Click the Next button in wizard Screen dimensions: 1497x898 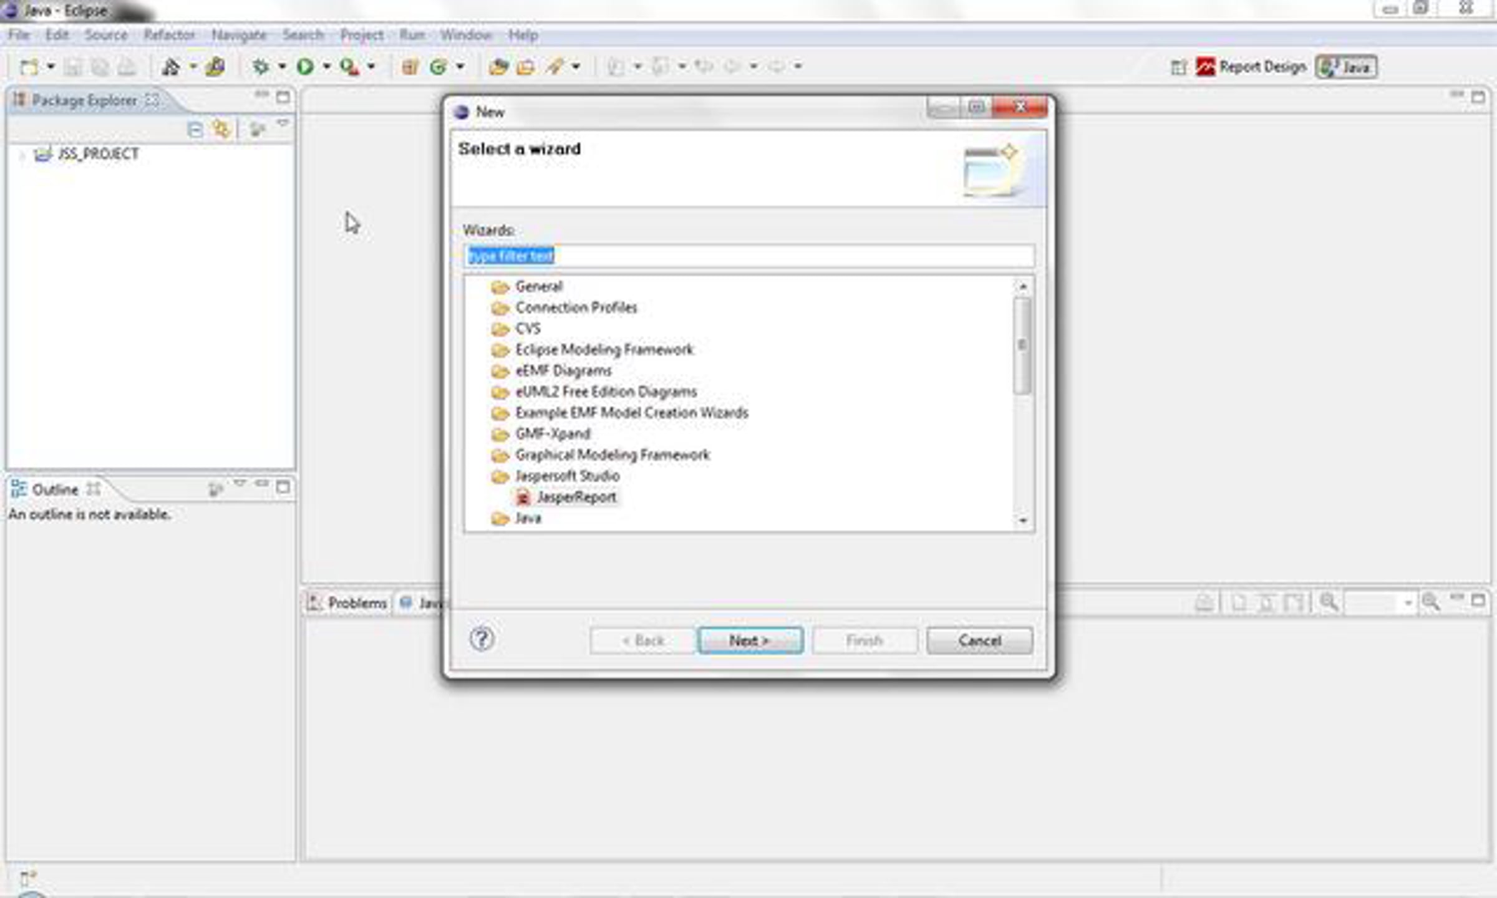pyautogui.click(x=750, y=640)
